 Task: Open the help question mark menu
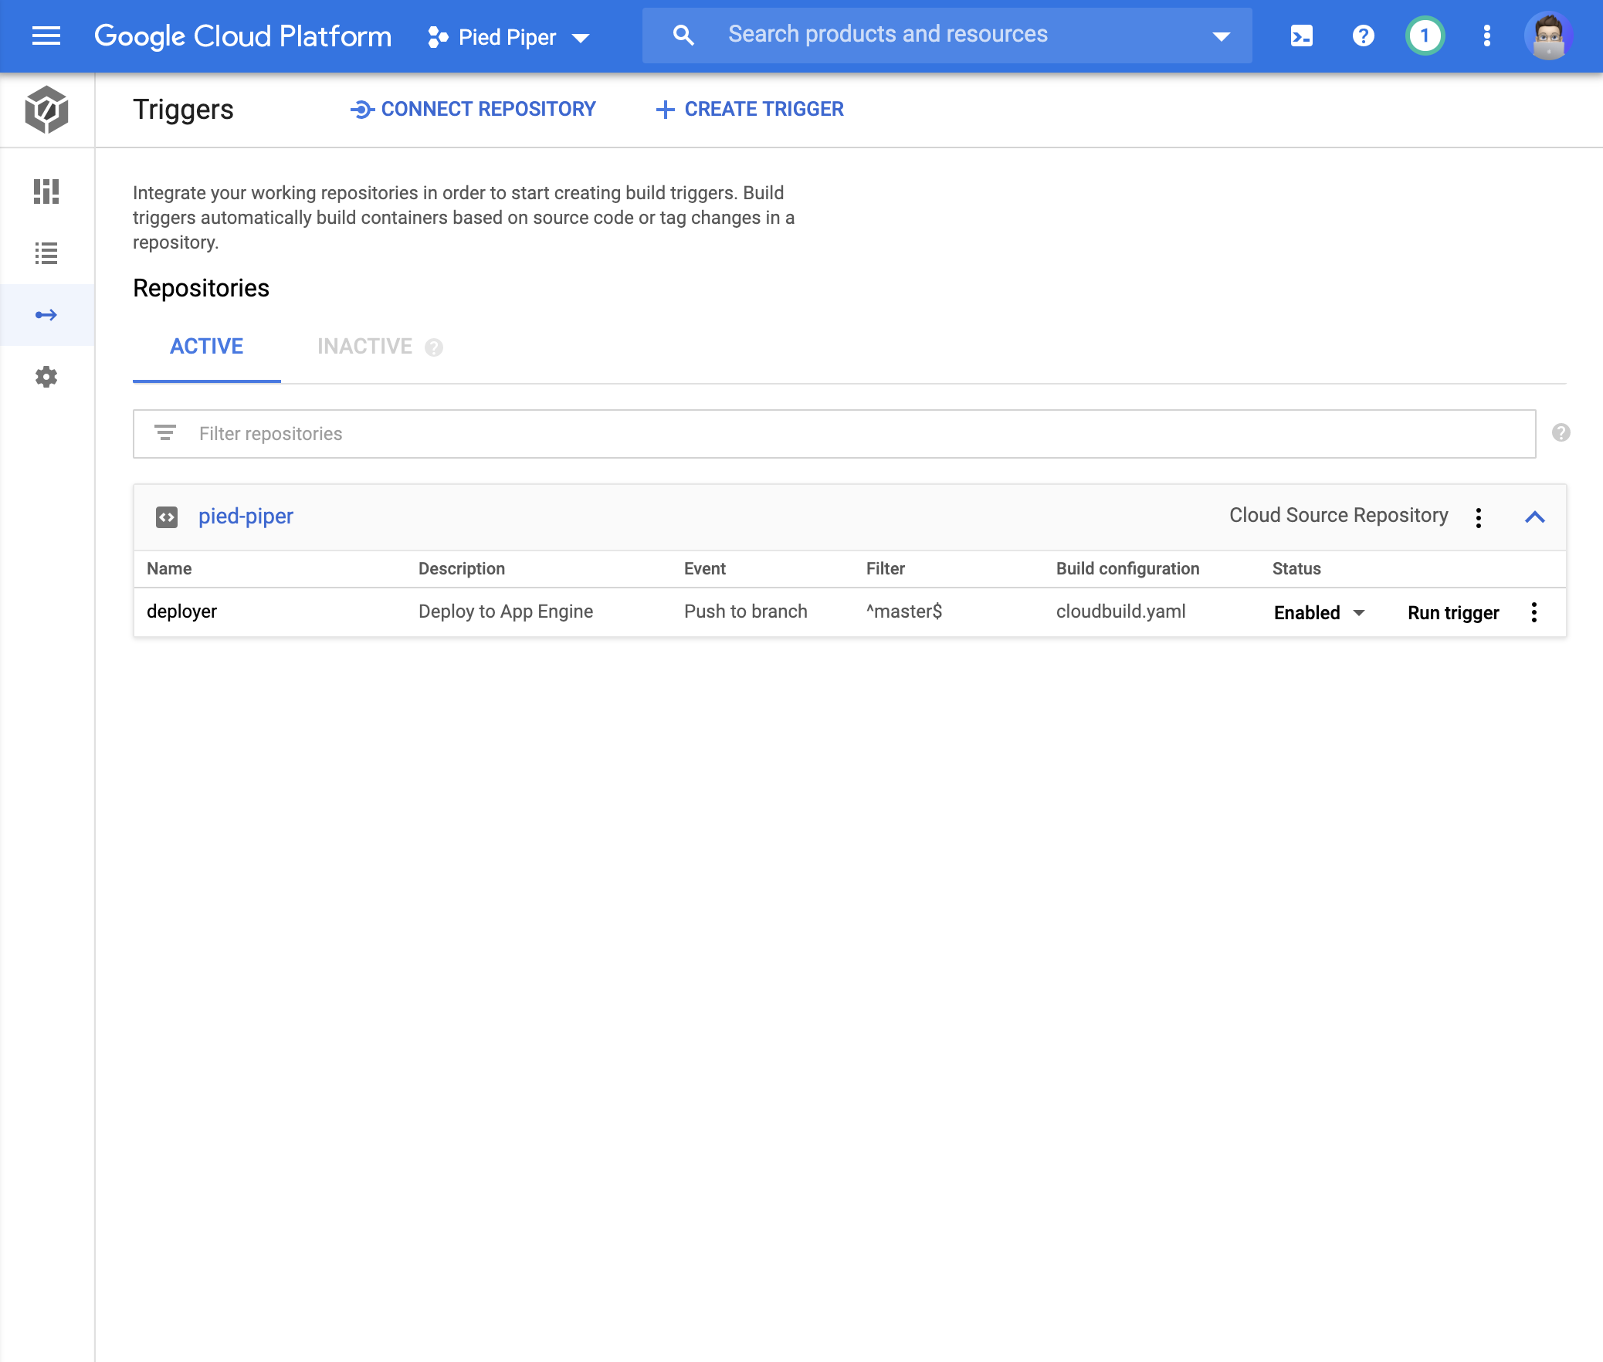tap(1363, 36)
